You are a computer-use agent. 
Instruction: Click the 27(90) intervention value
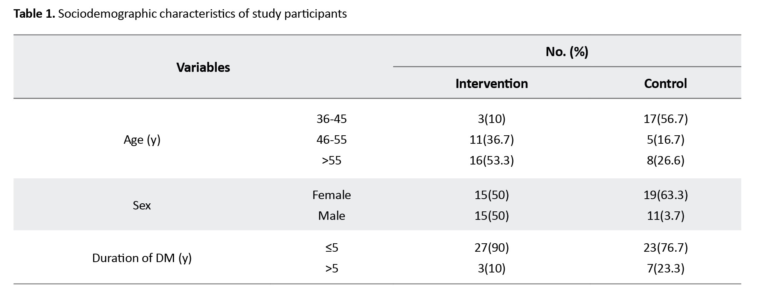[491, 248]
